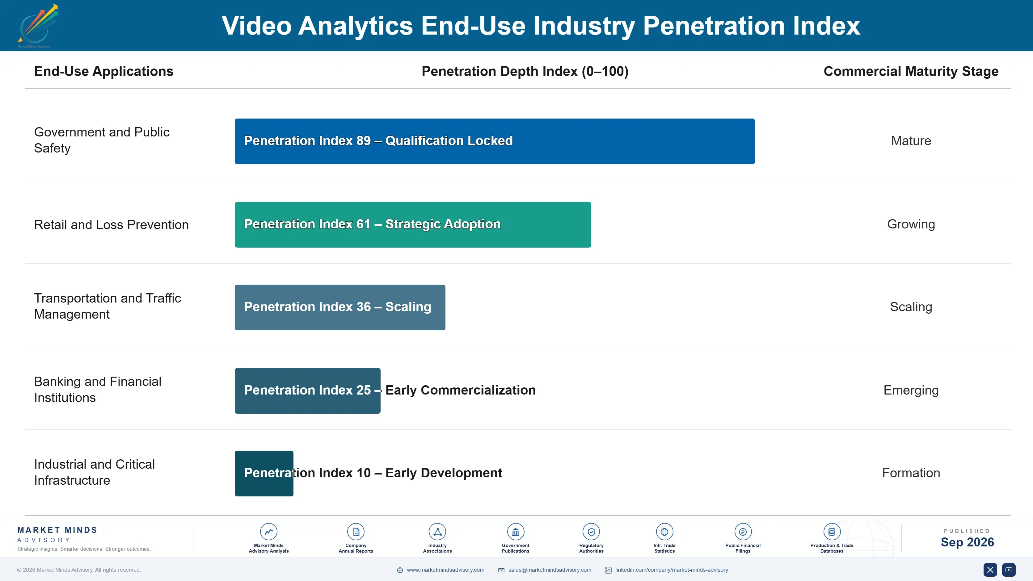Click 'Penetration Depth Index (0–100)' header
The image size is (1033, 581).
click(x=525, y=71)
